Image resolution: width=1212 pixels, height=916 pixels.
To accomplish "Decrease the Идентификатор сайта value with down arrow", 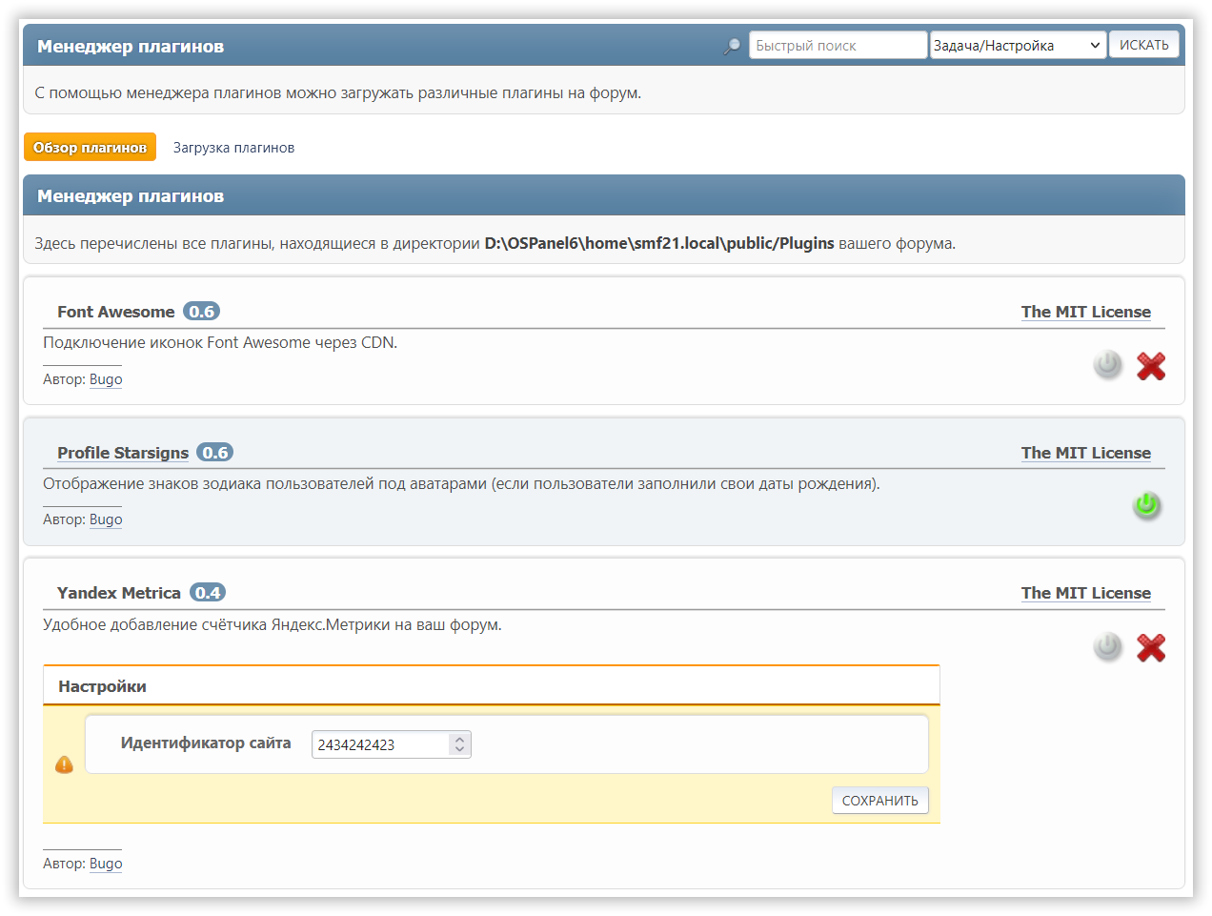I will pos(460,750).
